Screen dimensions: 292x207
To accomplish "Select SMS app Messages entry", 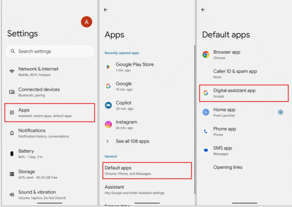I will coord(244,150).
